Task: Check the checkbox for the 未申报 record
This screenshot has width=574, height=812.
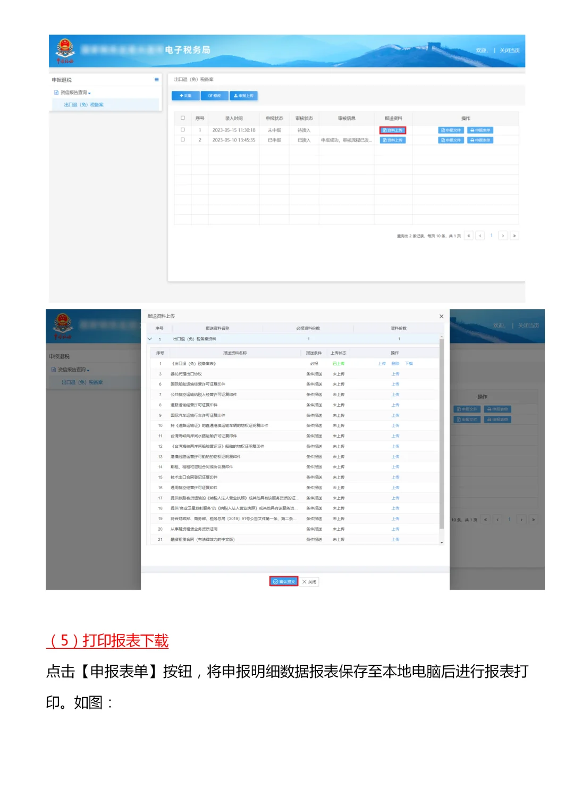Action: tap(182, 129)
